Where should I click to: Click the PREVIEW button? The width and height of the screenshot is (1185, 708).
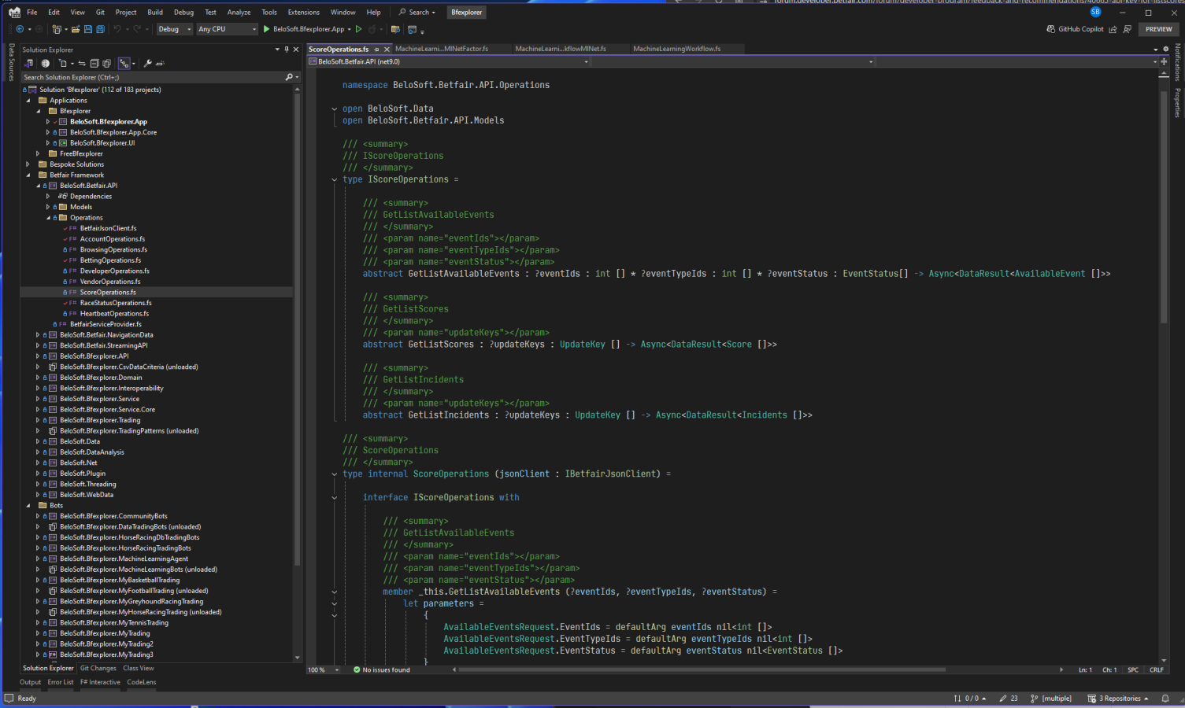coord(1158,29)
